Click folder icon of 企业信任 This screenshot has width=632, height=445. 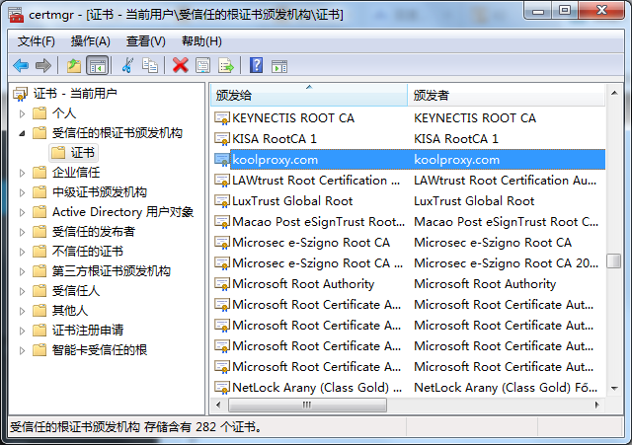pyautogui.click(x=39, y=173)
